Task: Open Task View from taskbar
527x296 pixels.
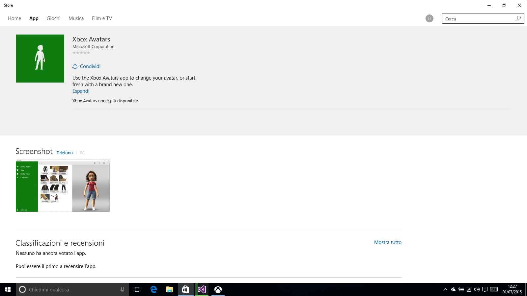Action: [x=137, y=289]
